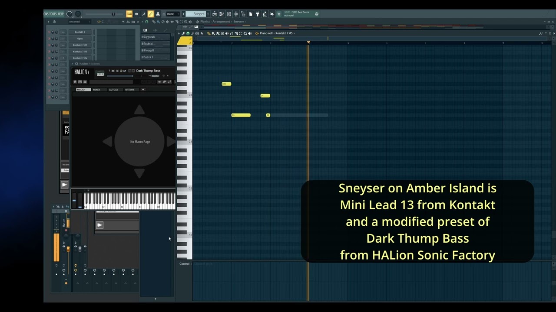The height and width of the screenshot is (312, 556).
Task: Toggle the highlighted link icon in top toolbar
Action: click(150, 14)
